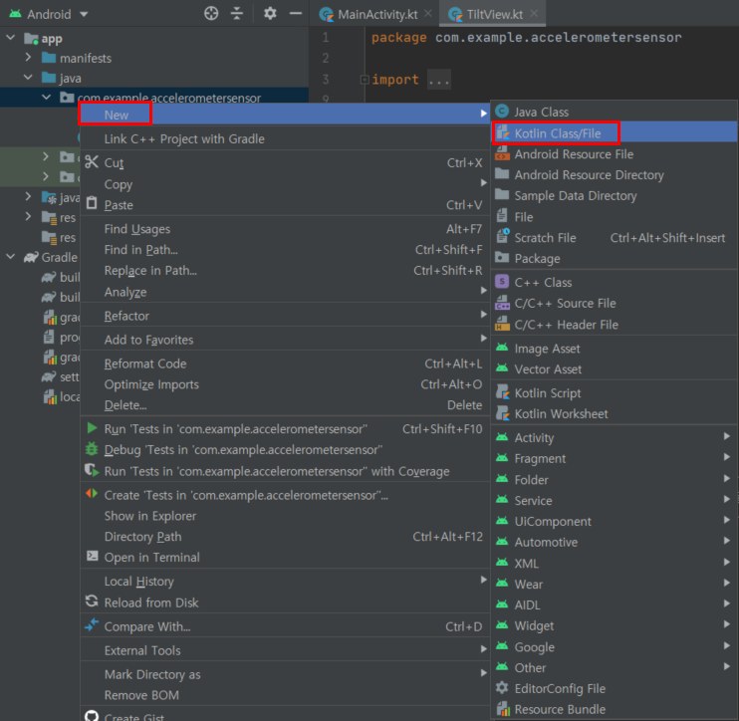The height and width of the screenshot is (721, 739).
Task: Open Add to Favorites submenu
Action: click(x=285, y=340)
